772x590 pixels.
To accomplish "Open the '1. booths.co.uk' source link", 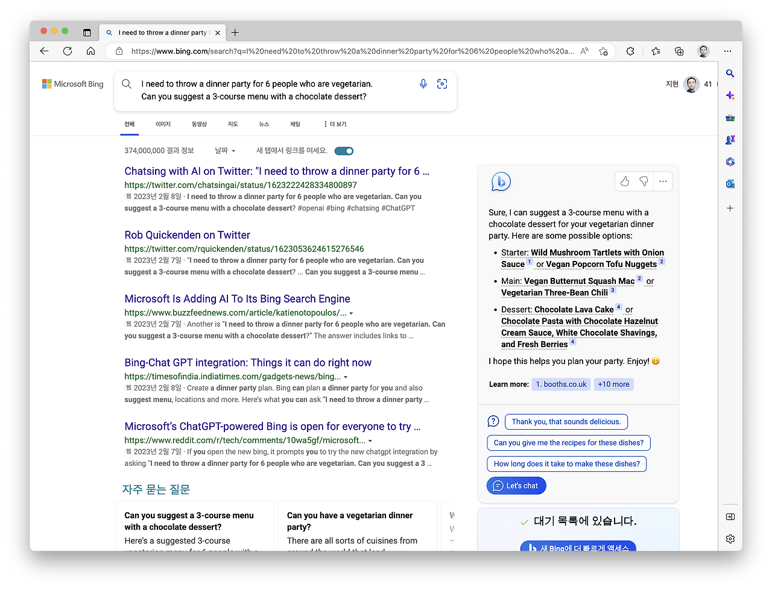I will coord(561,384).
